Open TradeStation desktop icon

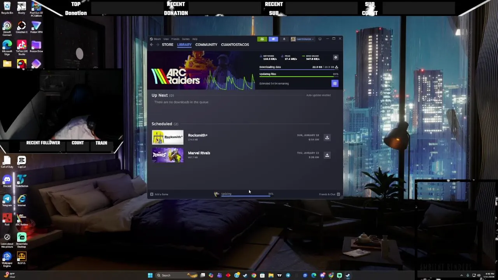tap(21, 181)
